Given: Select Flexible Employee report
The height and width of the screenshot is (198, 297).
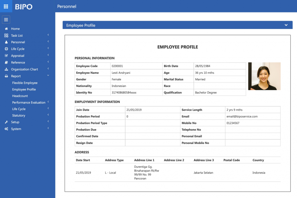Looking at the screenshot, I should coord(25,83).
